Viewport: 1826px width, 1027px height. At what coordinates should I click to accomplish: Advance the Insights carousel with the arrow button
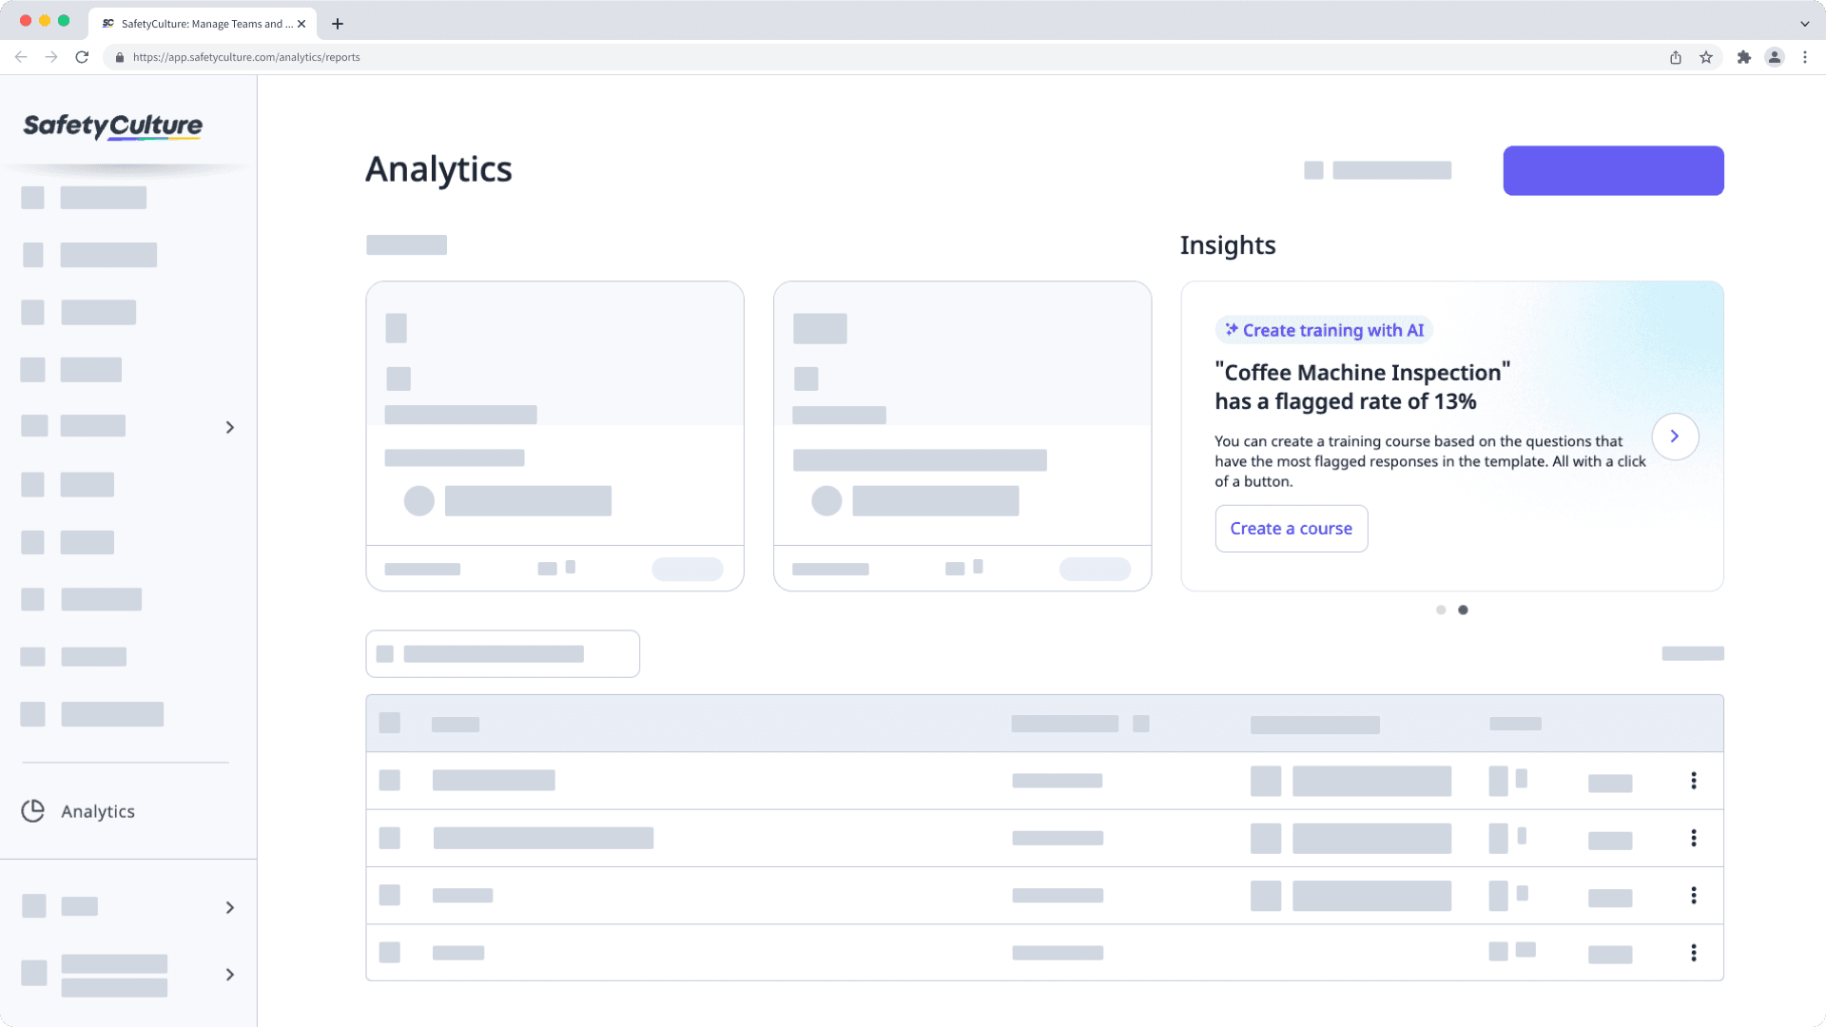coord(1675,436)
